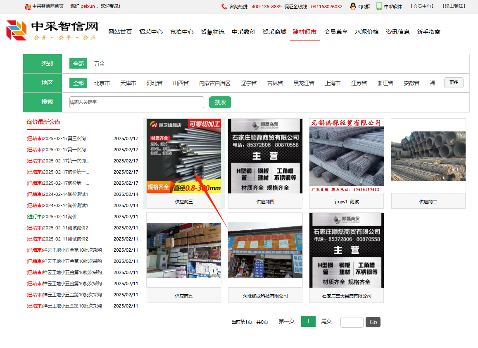Pick 吉林省 in the region list

[x=275, y=83]
